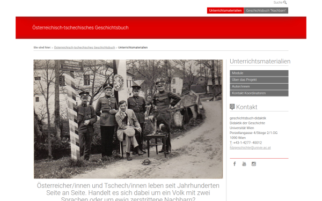
Task: Click breadcrumb text Unterrichtsmaterialien
Action: pyautogui.click(x=133, y=48)
